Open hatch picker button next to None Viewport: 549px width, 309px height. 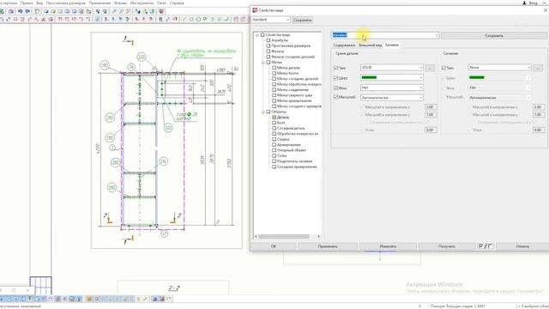pos(538,68)
